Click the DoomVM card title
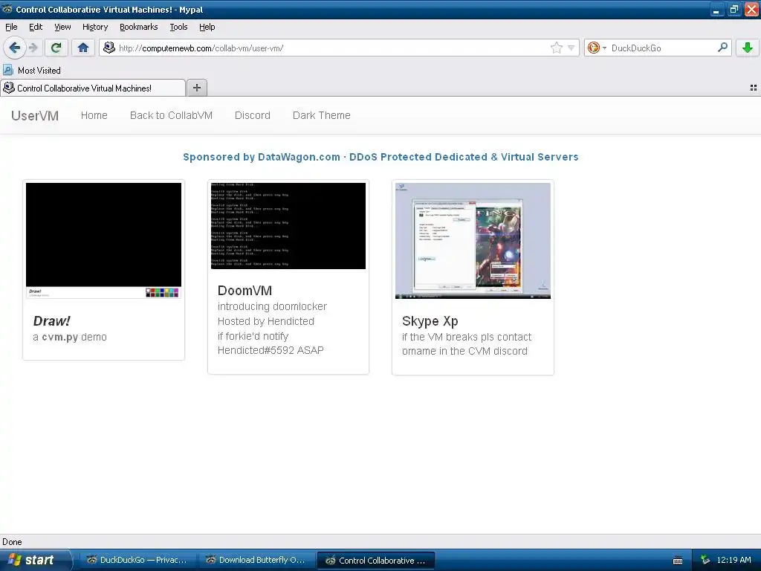 (x=245, y=291)
